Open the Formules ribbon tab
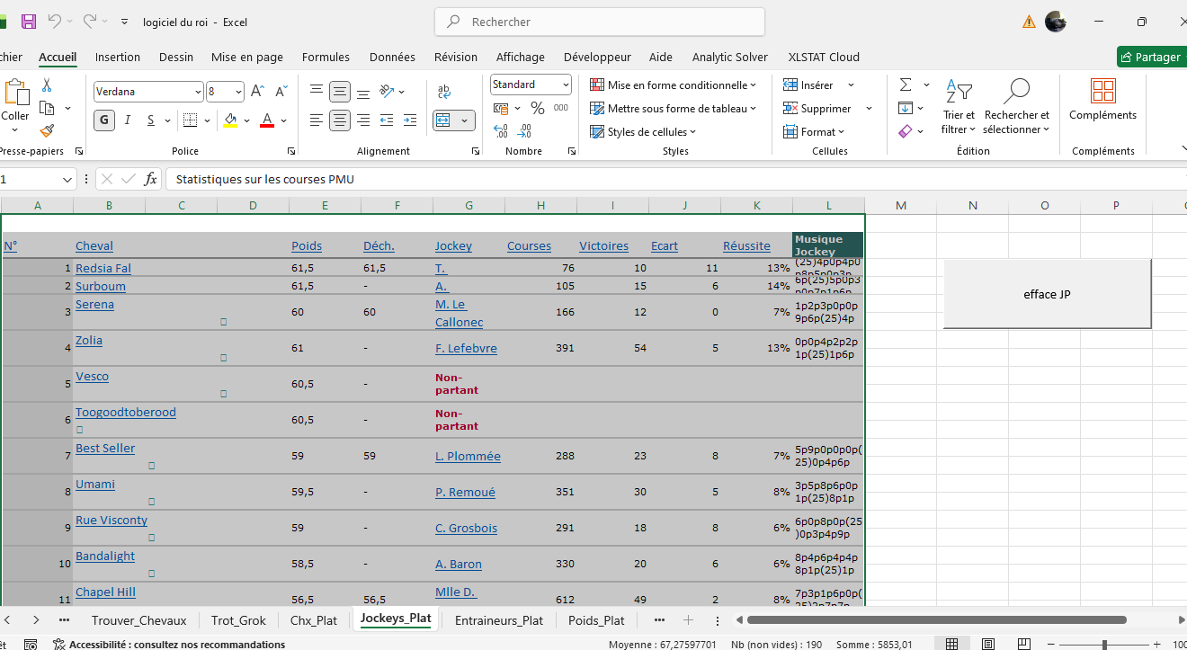 (x=326, y=57)
